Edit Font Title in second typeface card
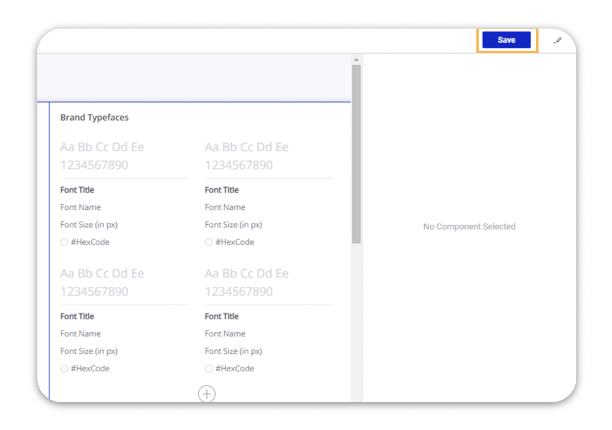The height and width of the screenshot is (430, 612). [x=222, y=190]
